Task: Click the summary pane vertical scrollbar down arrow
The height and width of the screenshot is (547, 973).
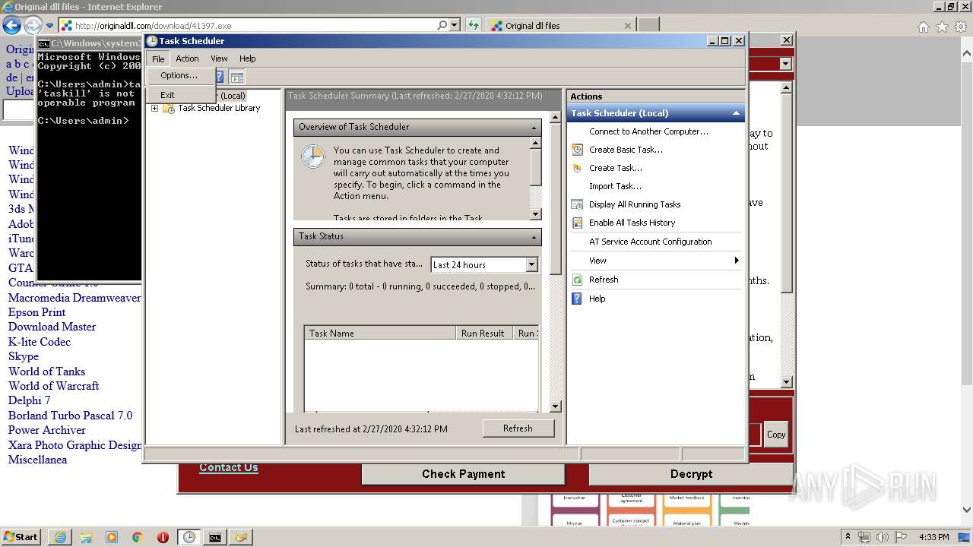Action: (x=555, y=406)
